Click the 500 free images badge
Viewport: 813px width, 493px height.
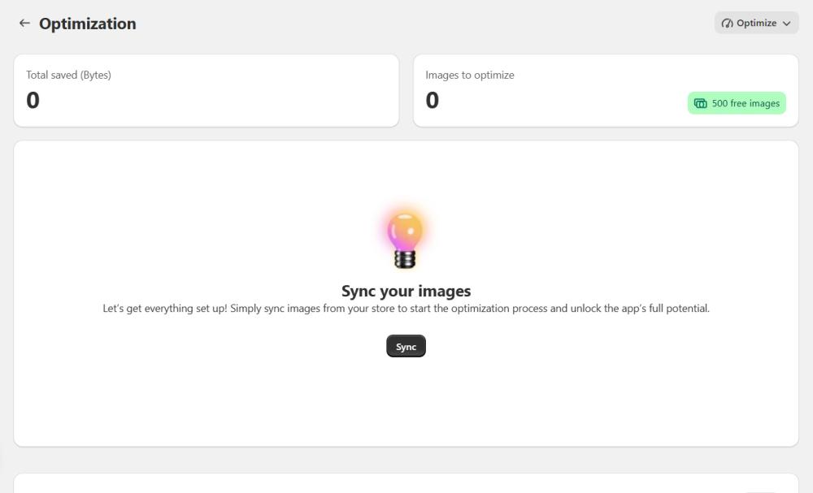tap(737, 103)
